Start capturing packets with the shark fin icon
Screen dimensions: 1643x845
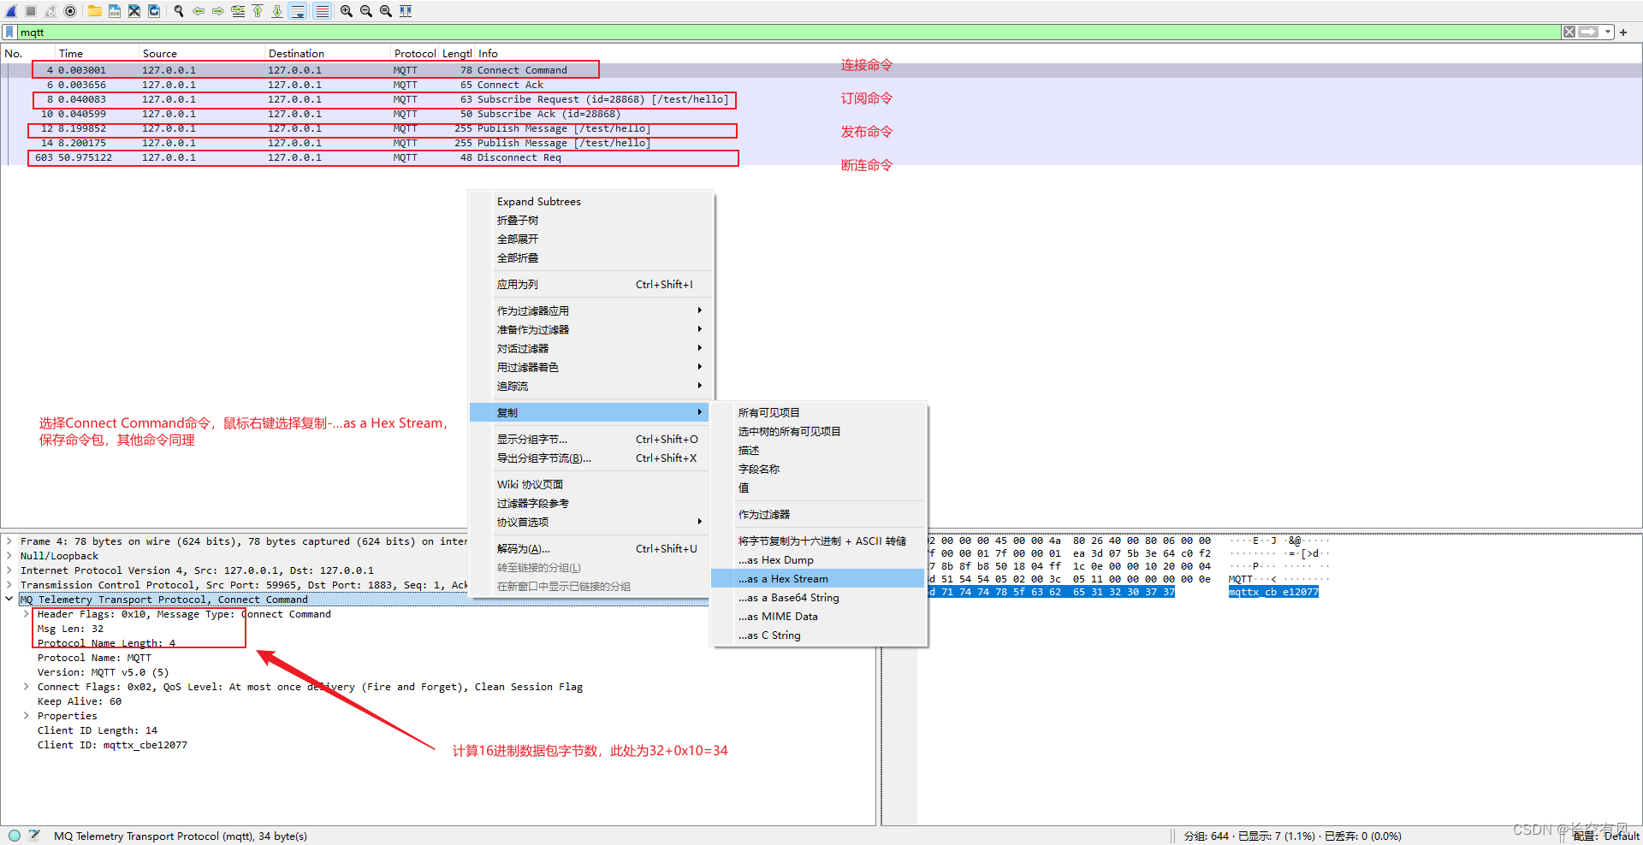11,11
